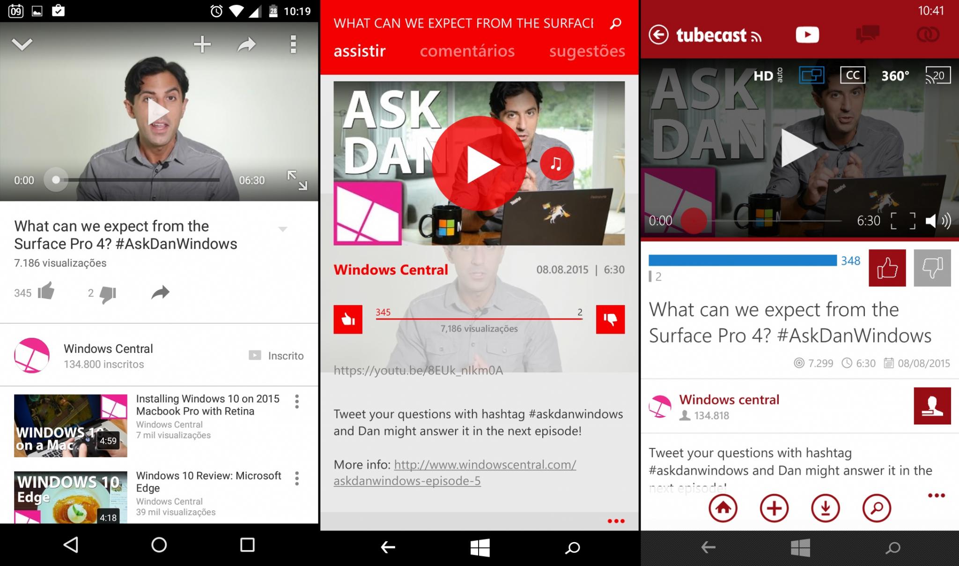Click the seek bar knob in the Android player
Screen dimensions: 959x566
(x=56, y=180)
